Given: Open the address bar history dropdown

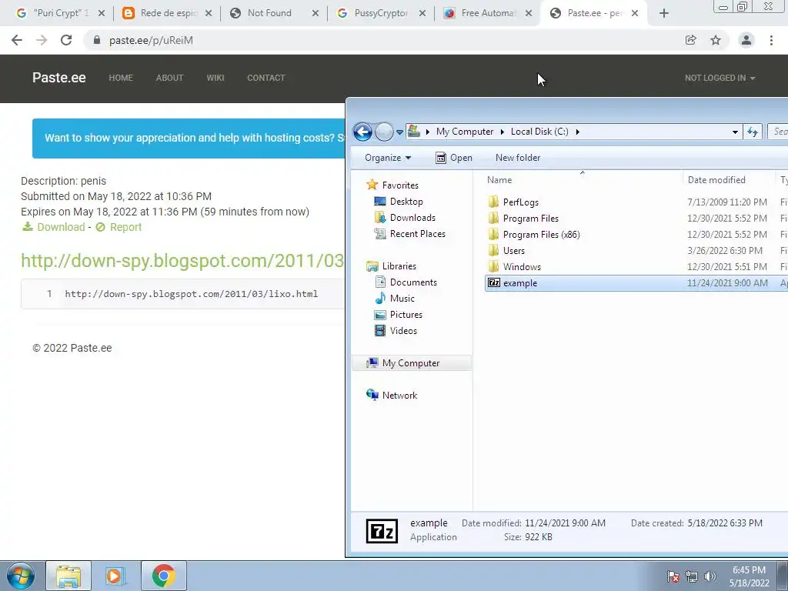Looking at the screenshot, I should 735,132.
